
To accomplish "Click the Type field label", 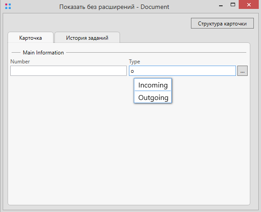I will pyautogui.click(x=134, y=62).
